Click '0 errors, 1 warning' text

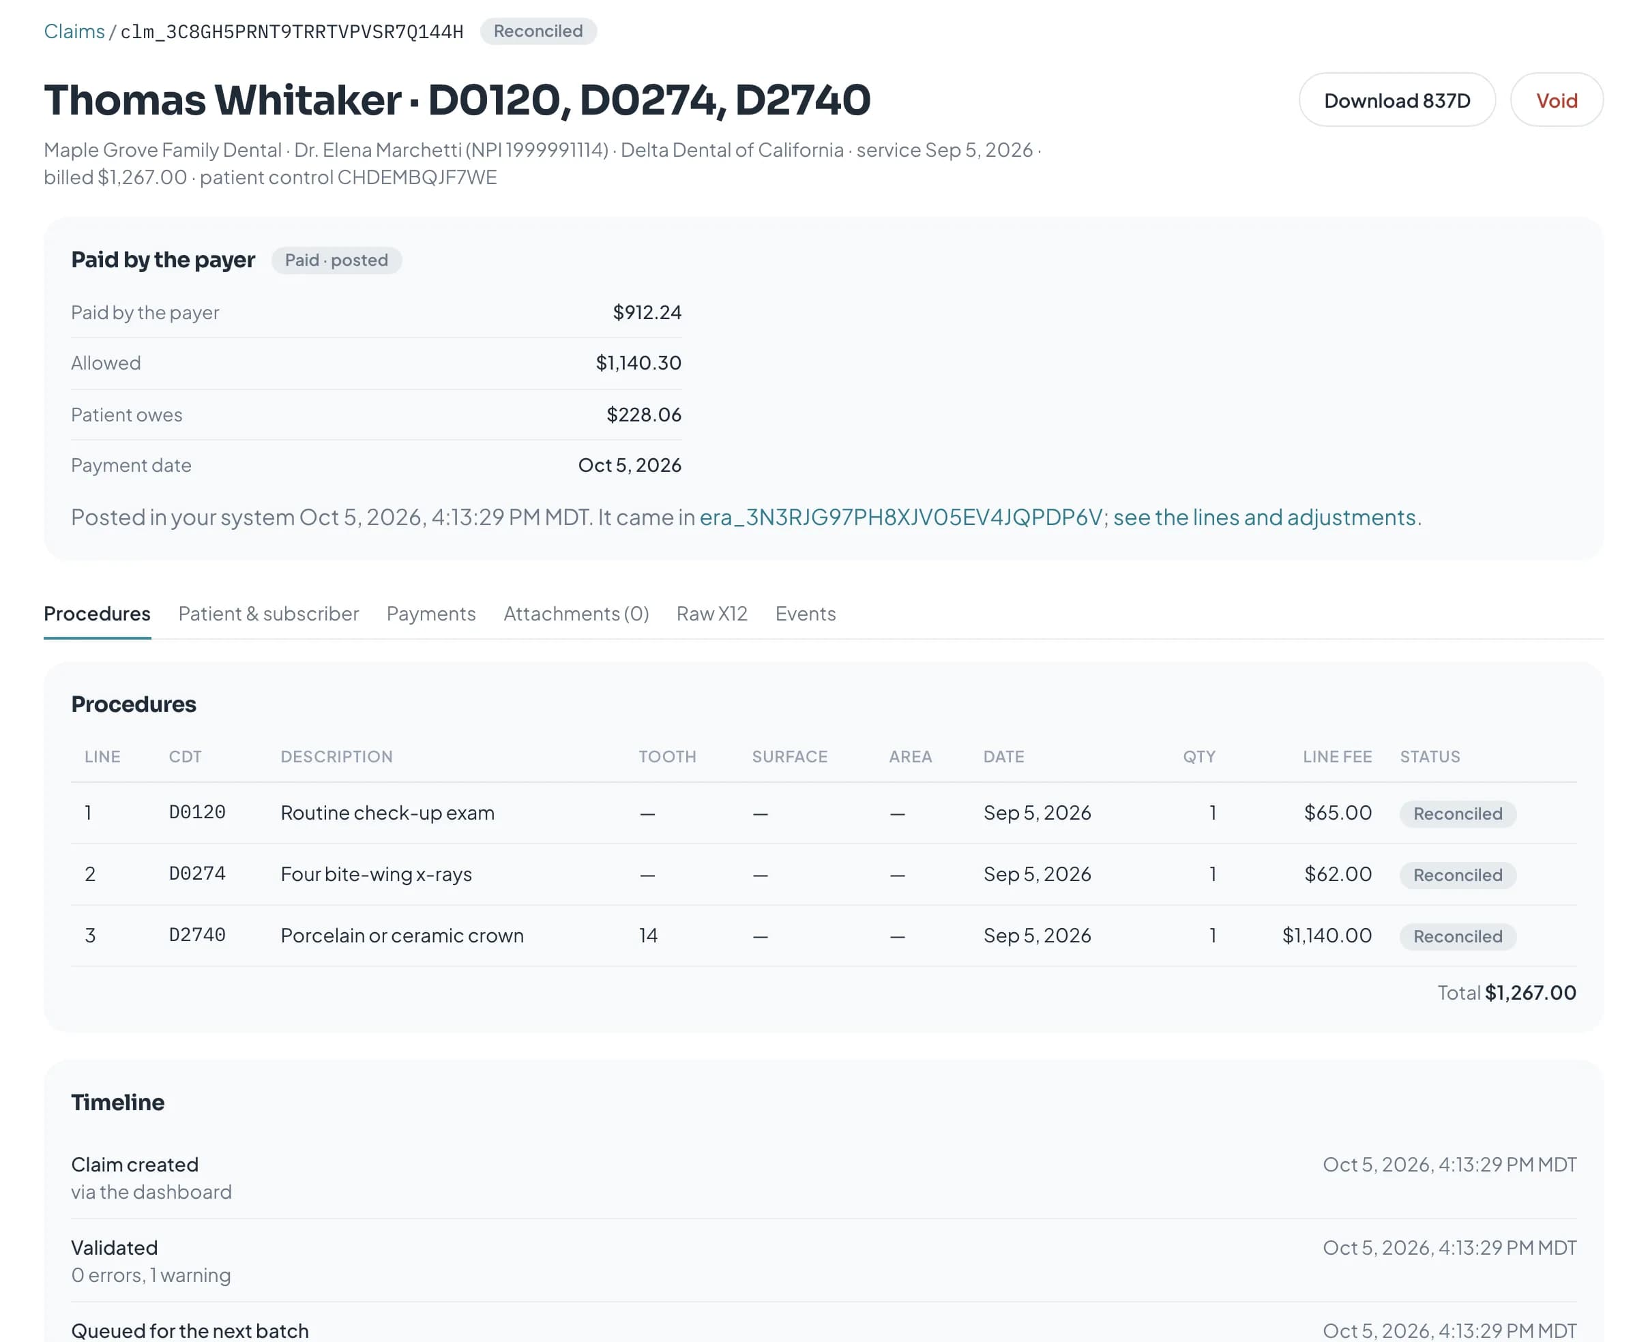pyautogui.click(x=151, y=1276)
